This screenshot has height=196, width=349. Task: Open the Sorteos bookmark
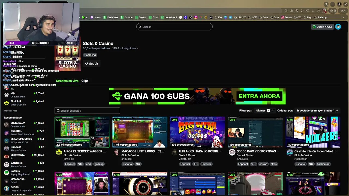point(140,17)
